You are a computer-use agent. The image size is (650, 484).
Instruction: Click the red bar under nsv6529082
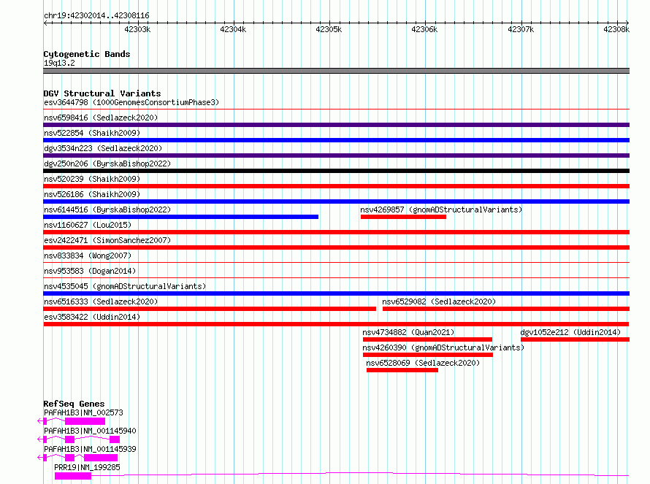[506, 309]
